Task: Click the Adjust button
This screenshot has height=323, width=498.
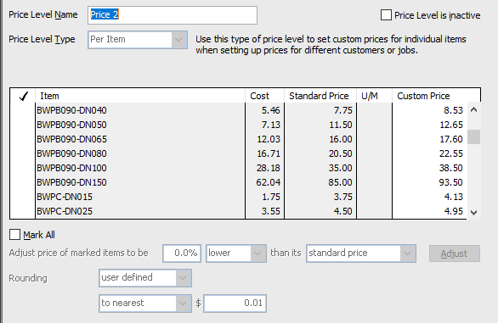Action: [x=454, y=253]
